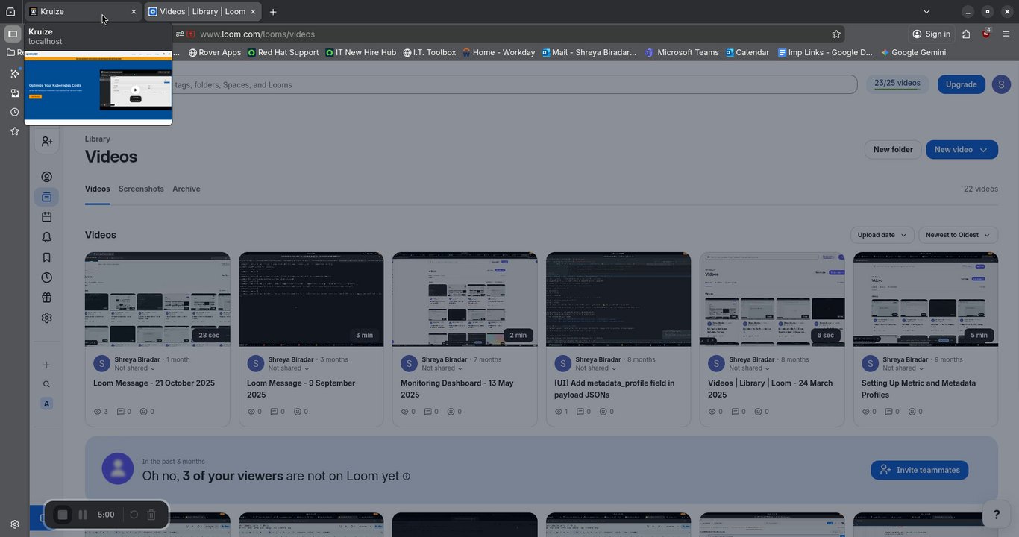
Task: Delete the recording with the trash icon
Action: point(151,515)
